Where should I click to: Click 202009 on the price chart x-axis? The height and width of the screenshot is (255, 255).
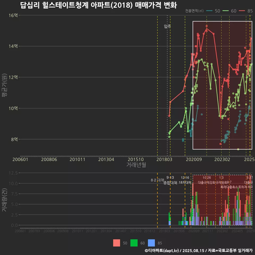coord(194,159)
